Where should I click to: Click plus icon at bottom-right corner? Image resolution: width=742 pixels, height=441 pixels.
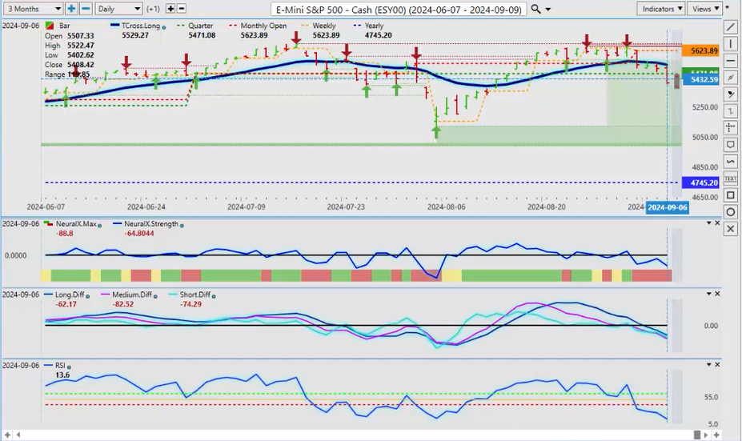click(x=716, y=435)
